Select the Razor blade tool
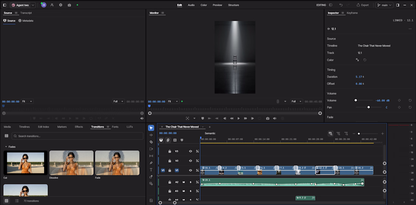The width and height of the screenshot is (416, 205). point(151,142)
